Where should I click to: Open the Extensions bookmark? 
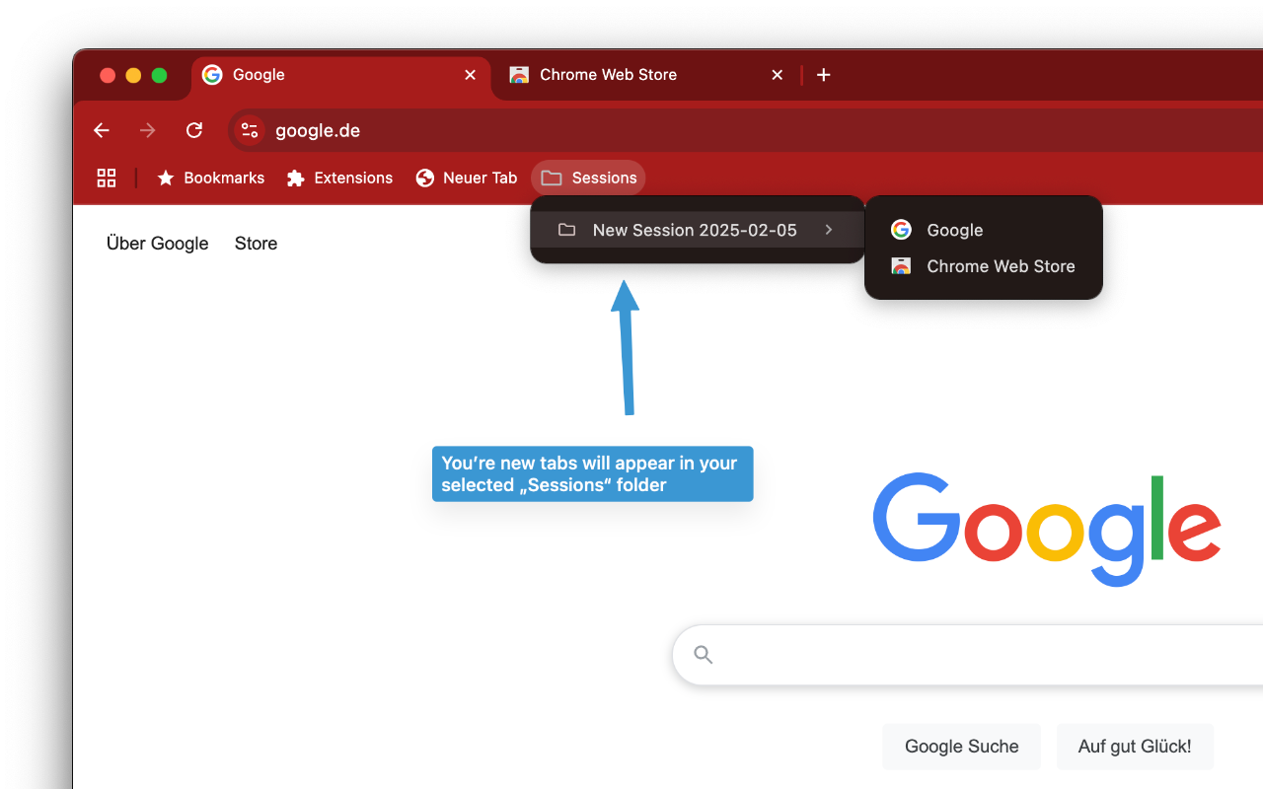pos(339,178)
